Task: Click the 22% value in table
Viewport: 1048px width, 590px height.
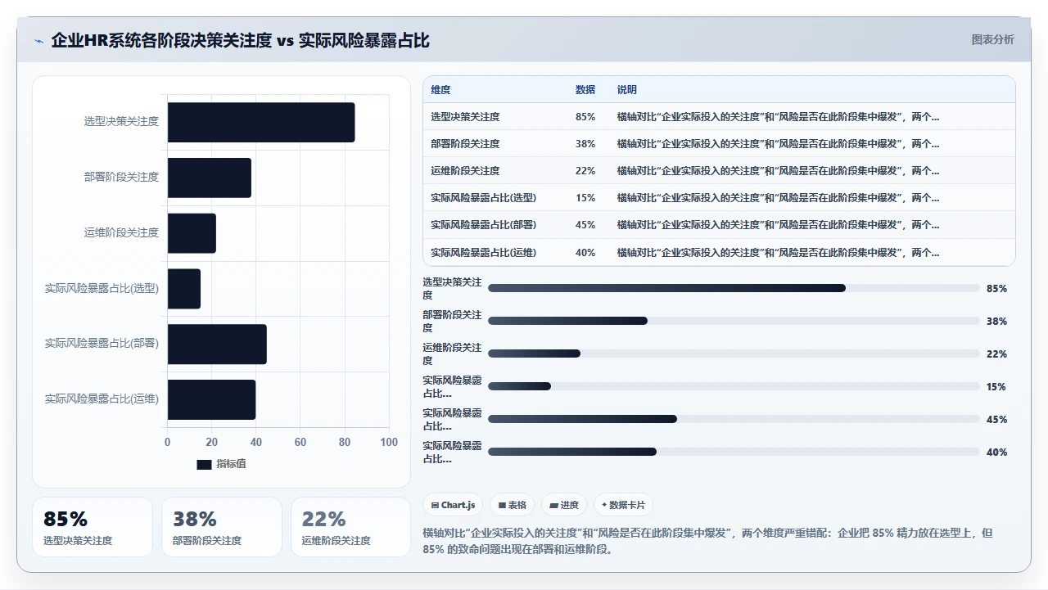Action: click(x=585, y=171)
